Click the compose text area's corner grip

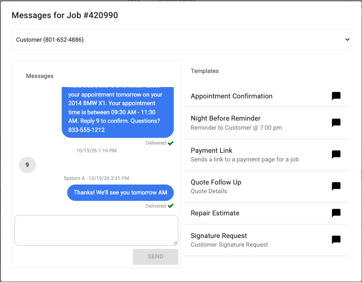pyautogui.click(x=175, y=243)
